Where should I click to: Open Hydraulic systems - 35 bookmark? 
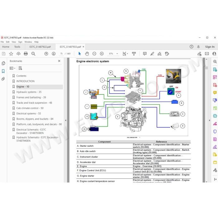pos(29,92)
